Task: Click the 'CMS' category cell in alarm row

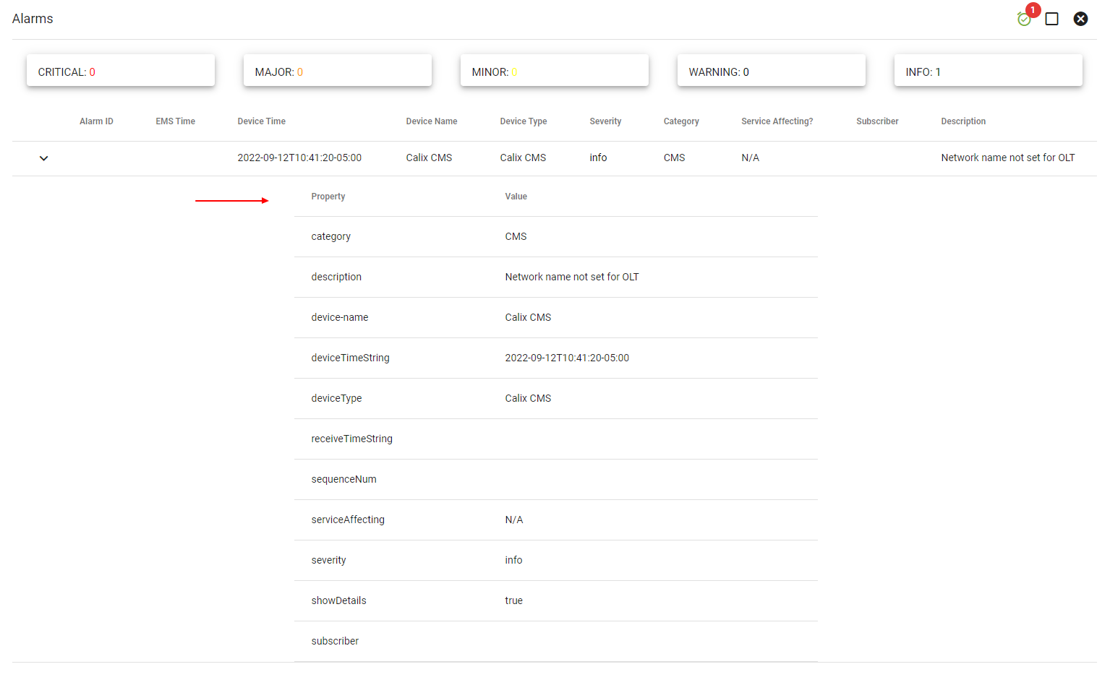Action: [x=675, y=158]
